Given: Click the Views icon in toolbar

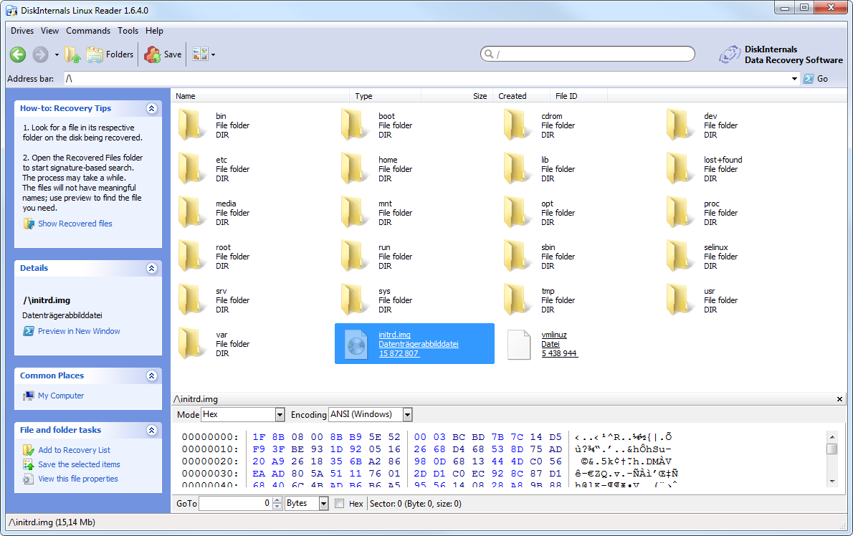Looking at the screenshot, I should [200, 54].
